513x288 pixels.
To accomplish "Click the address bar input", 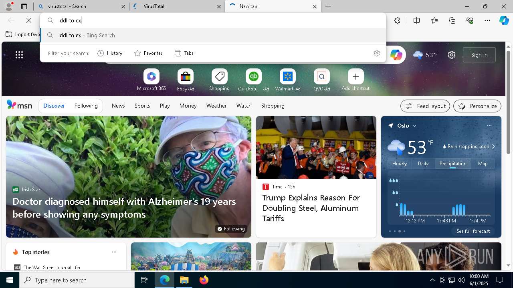I will pyautogui.click(x=213, y=20).
